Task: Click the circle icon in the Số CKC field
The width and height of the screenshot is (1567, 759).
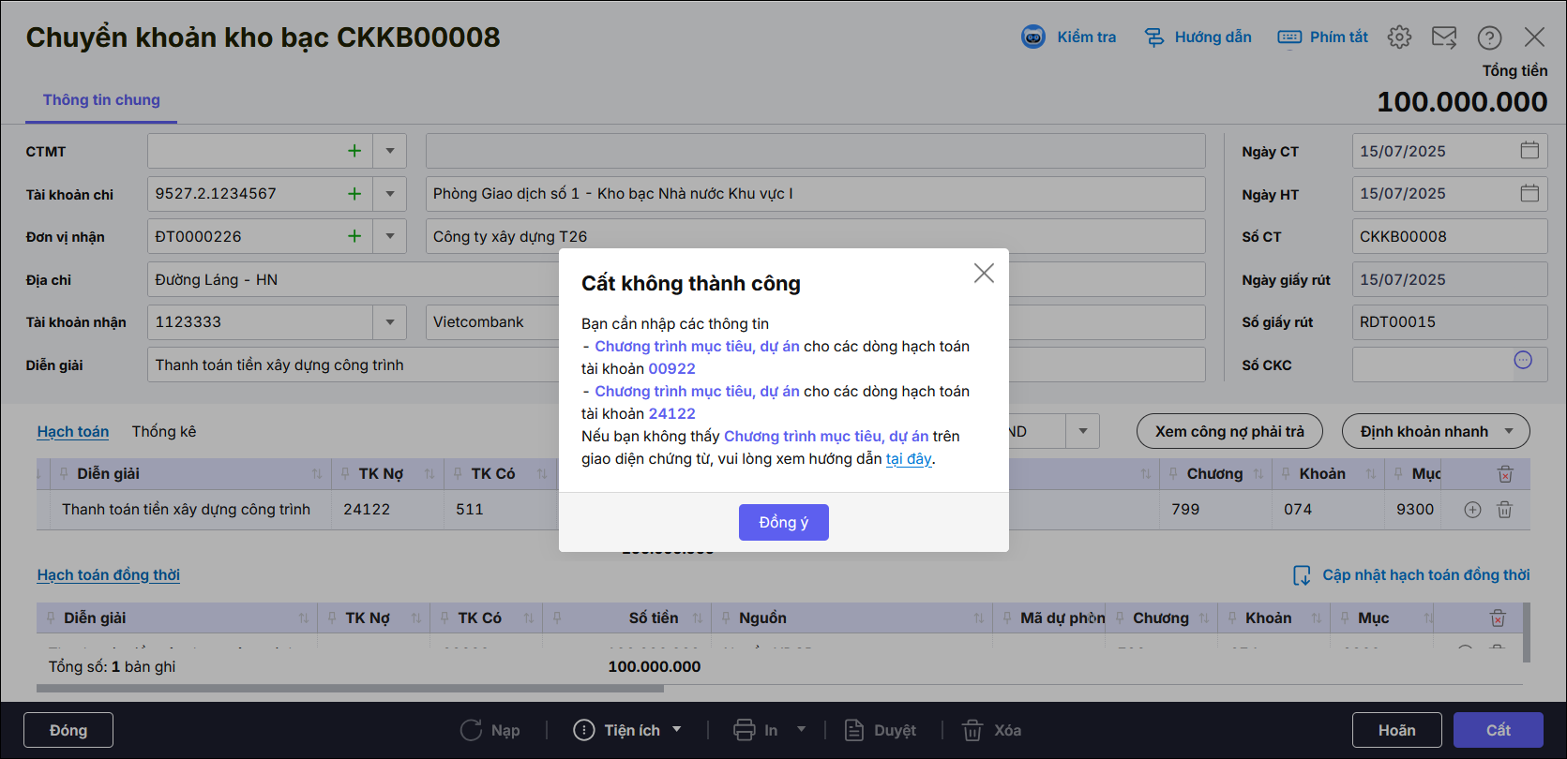Action: 1523,361
